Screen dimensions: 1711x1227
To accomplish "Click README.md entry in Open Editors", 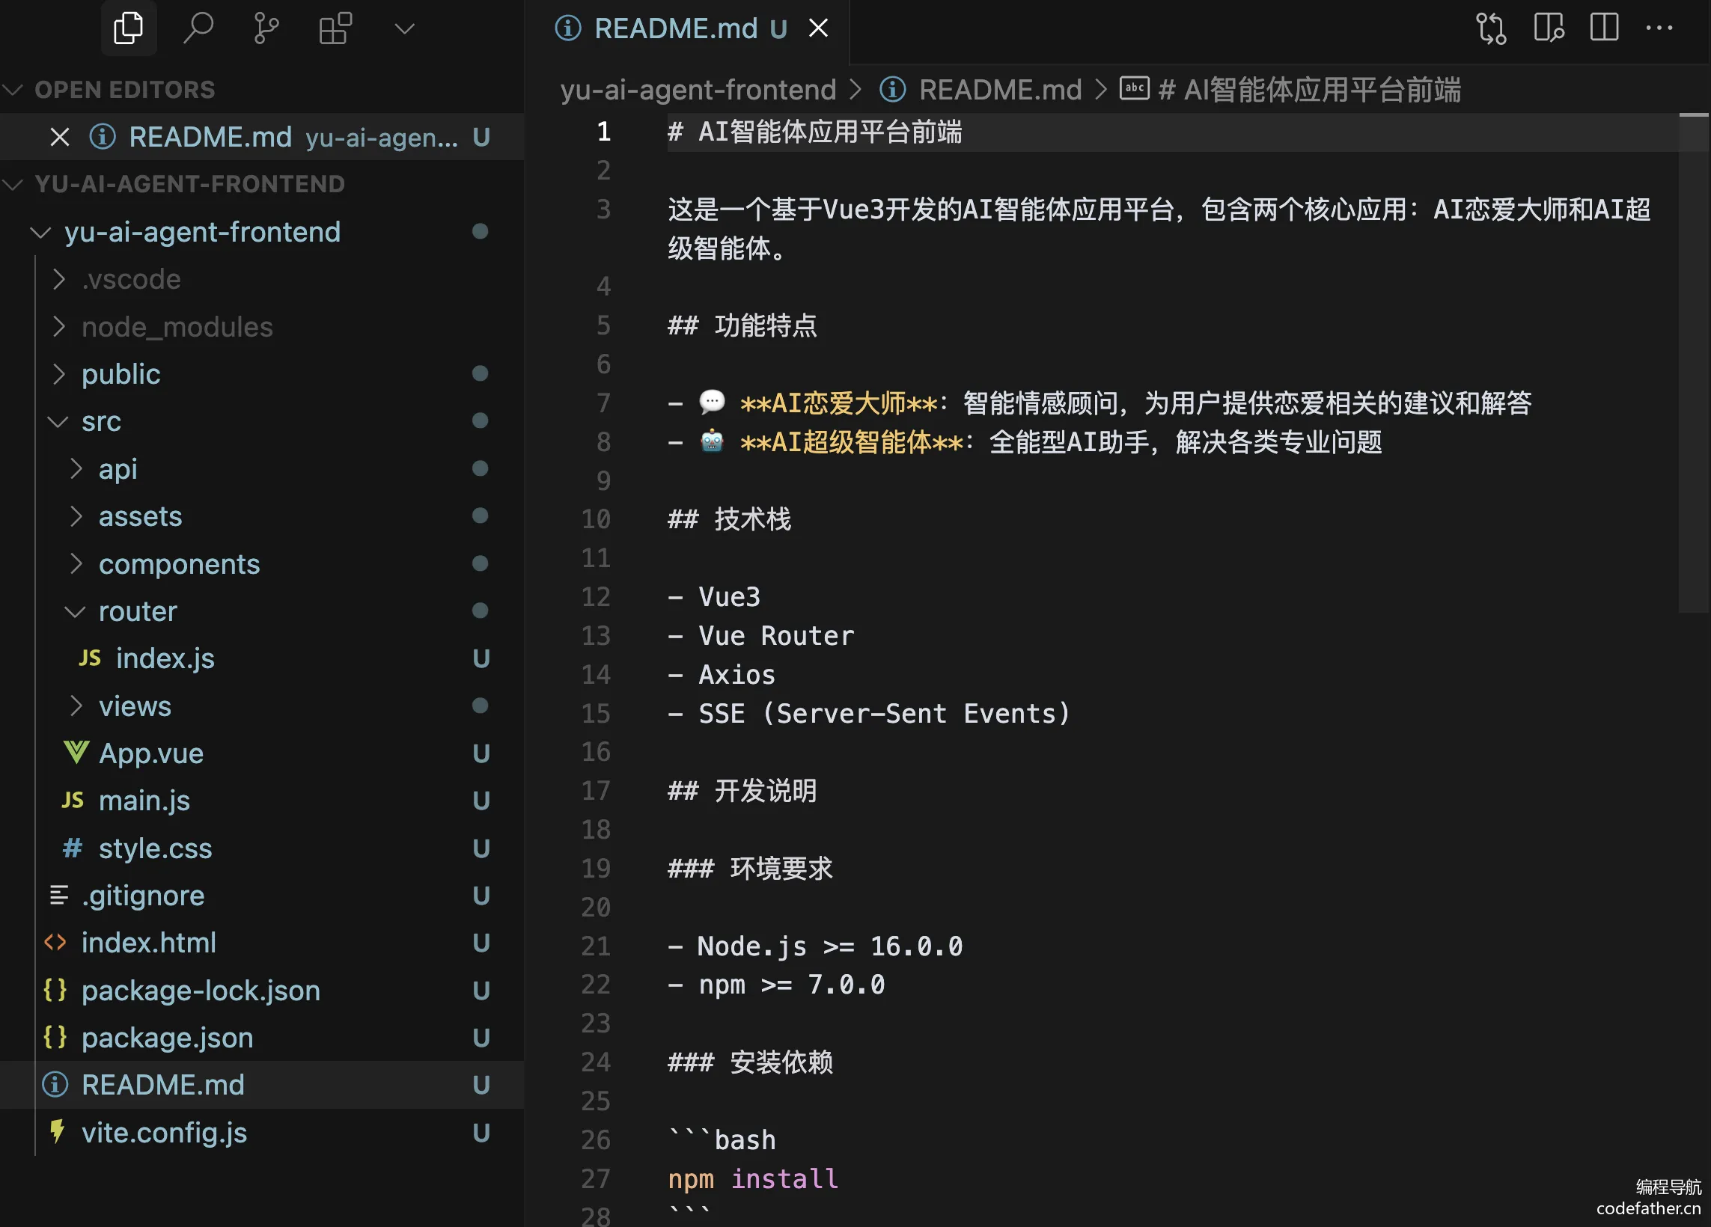I will click(262, 137).
